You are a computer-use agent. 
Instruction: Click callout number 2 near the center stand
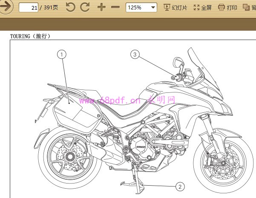(x=180, y=187)
